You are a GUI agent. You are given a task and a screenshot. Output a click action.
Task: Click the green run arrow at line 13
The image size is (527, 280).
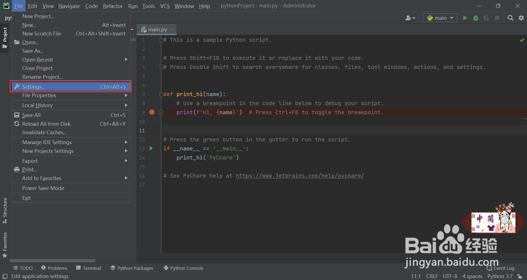pyautogui.click(x=151, y=149)
